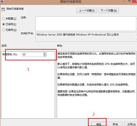Go to 下一个设置(N) next setting
The height and width of the screenshot is (126, 137).
109,11
